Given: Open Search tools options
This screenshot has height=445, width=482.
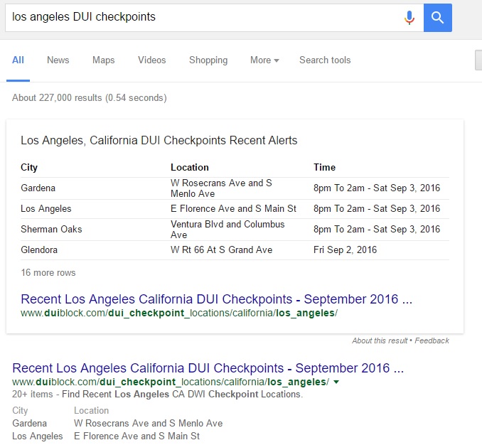Looking at the screenshot, I should point(324,60).
